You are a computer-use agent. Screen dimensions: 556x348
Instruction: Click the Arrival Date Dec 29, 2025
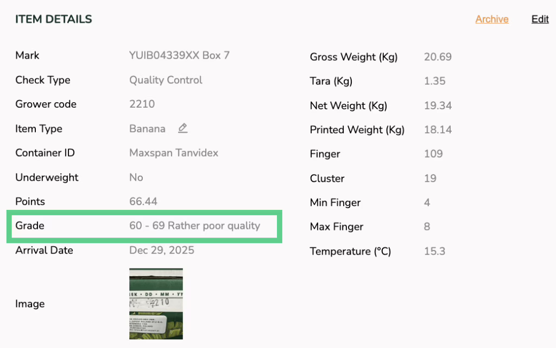click(162, 251)
